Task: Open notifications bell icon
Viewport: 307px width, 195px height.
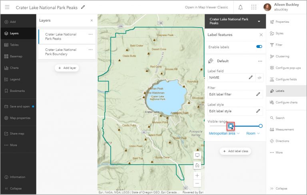Action: pos(240,8)
